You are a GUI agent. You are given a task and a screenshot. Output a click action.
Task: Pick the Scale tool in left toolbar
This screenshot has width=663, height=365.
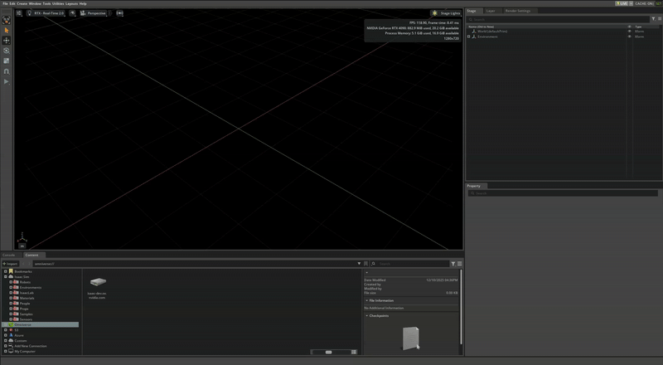click(x=7, y=61)
